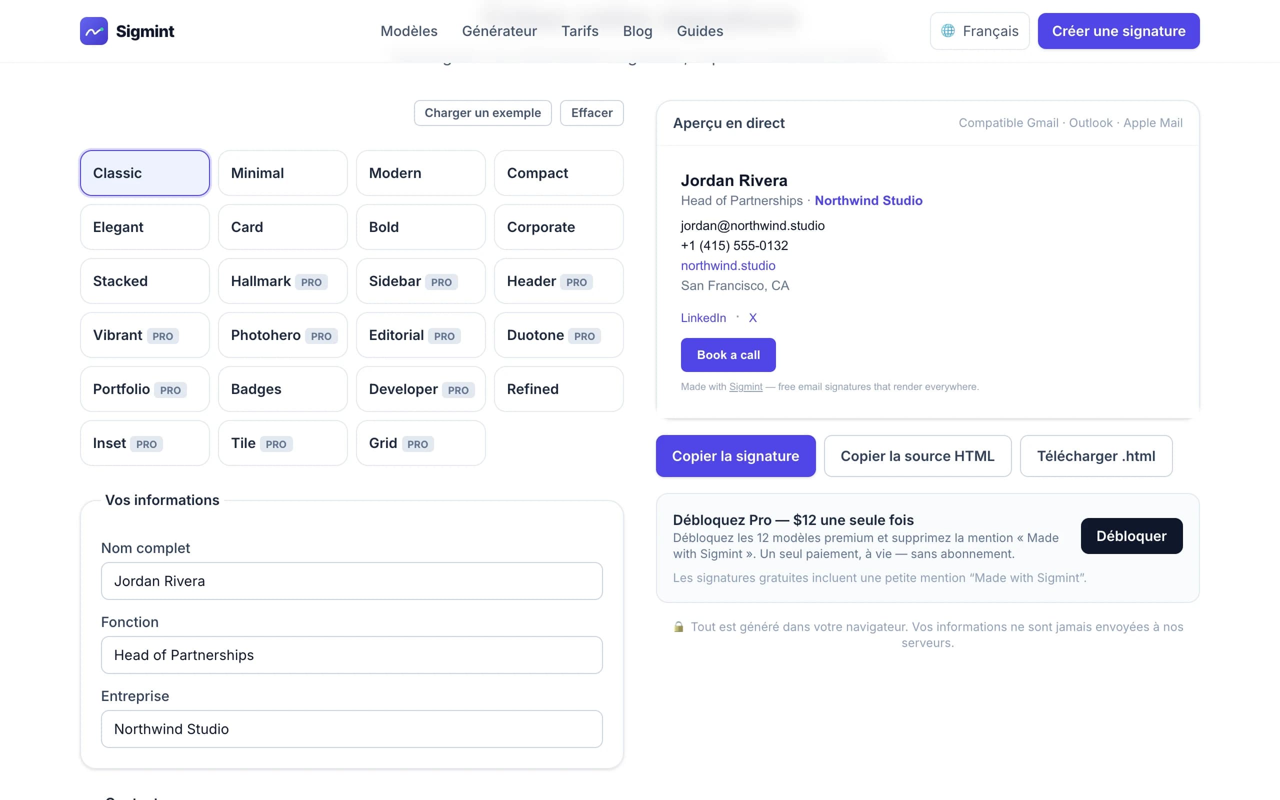This screenshot has width=1280, height=800.
Task: Open the LinkedIn link in preview
Action: point(703,318)
